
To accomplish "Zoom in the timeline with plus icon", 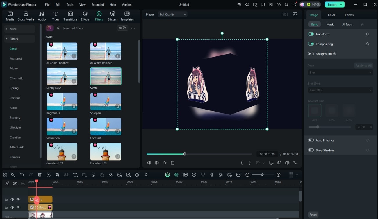I will pyautogui.click(x=278, y=175).
